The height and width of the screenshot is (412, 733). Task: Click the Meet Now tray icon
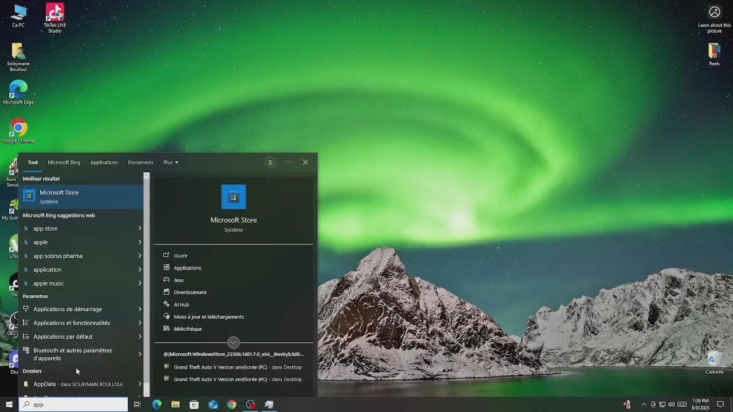click(653, 405)
